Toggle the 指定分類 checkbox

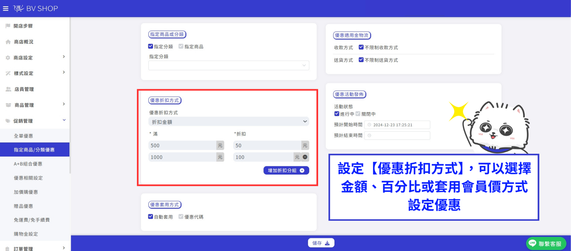point(150,47)
